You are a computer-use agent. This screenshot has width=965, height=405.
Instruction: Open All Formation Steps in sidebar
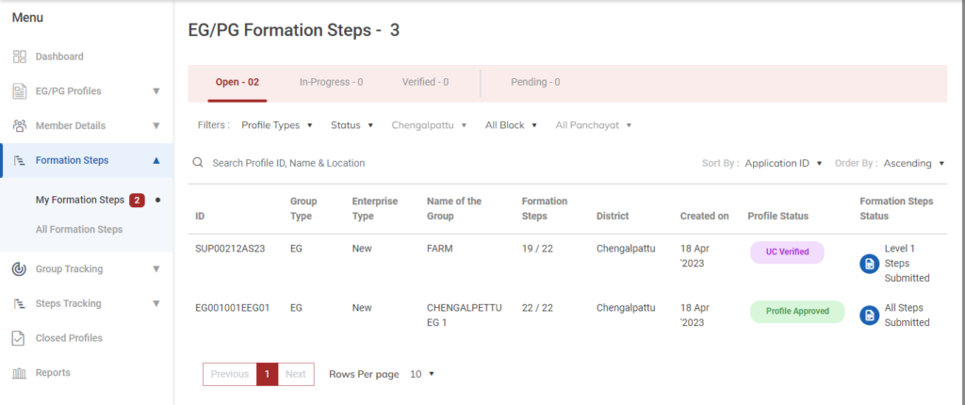(79, 229)
